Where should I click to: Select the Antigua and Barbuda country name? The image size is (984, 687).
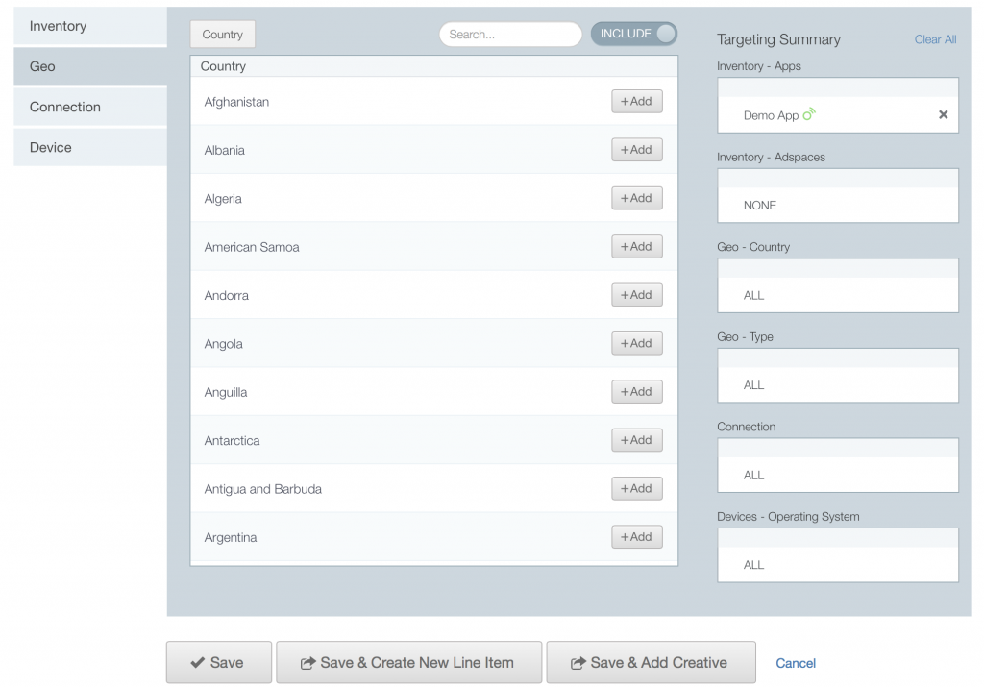[263, 489]
